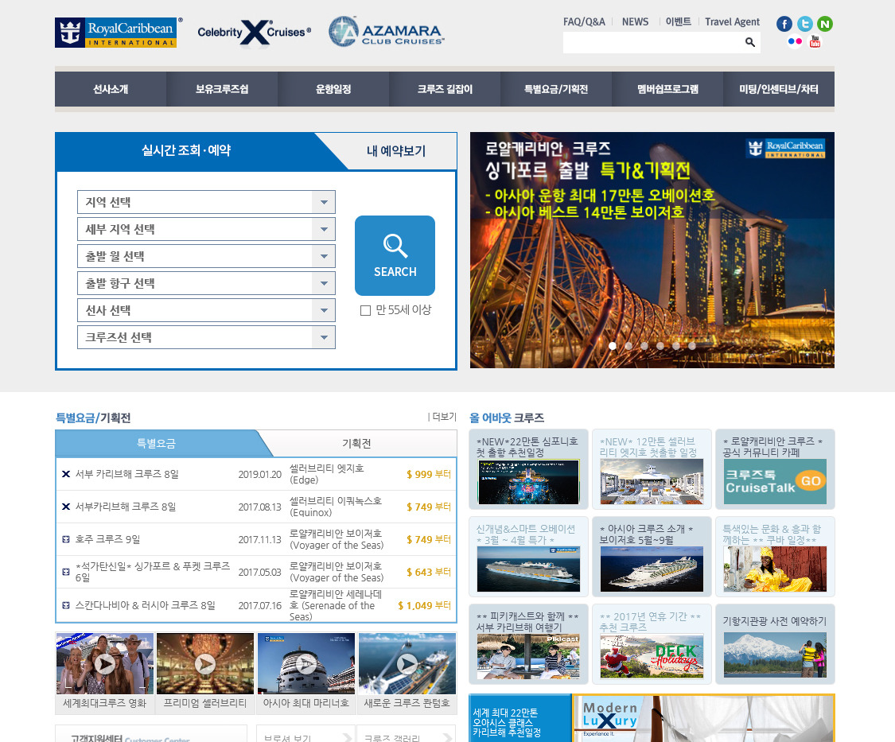Expand the 지역 선택 dropdown
The image size is (895, 742).
click(x=206, y=202)
